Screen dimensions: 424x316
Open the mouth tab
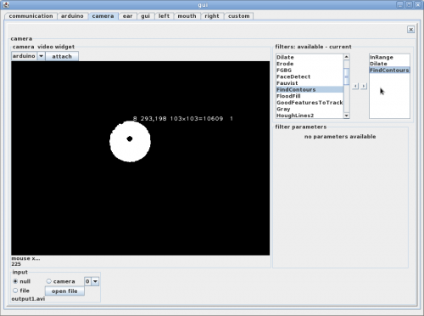click(x=187, y=16)
